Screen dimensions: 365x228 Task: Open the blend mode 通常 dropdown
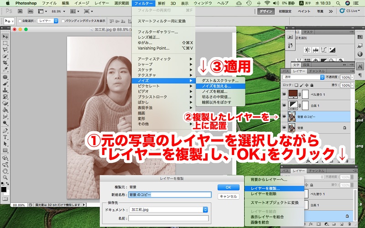coord(303,77)
